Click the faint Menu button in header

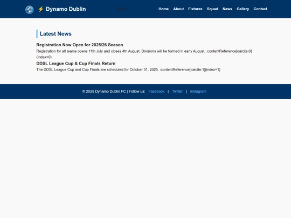(x=122, y=9)
